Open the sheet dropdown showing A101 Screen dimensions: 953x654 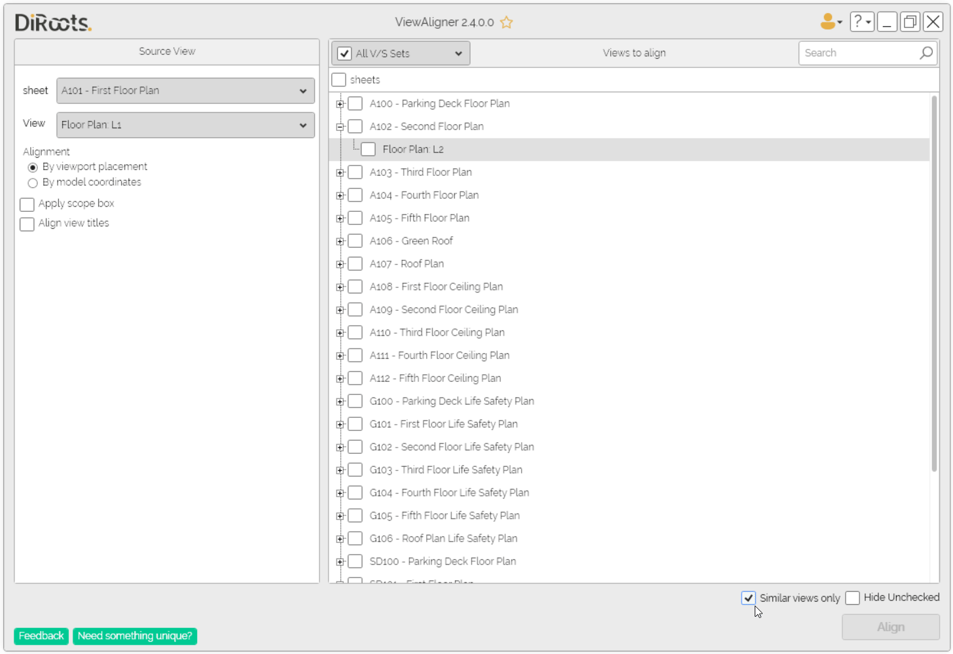[185, 91]
